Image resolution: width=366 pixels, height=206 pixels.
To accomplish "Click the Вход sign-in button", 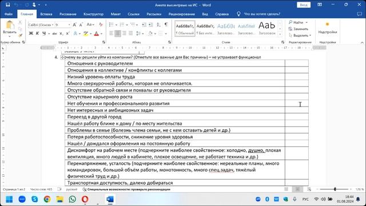I will click(x=304, y=5).
